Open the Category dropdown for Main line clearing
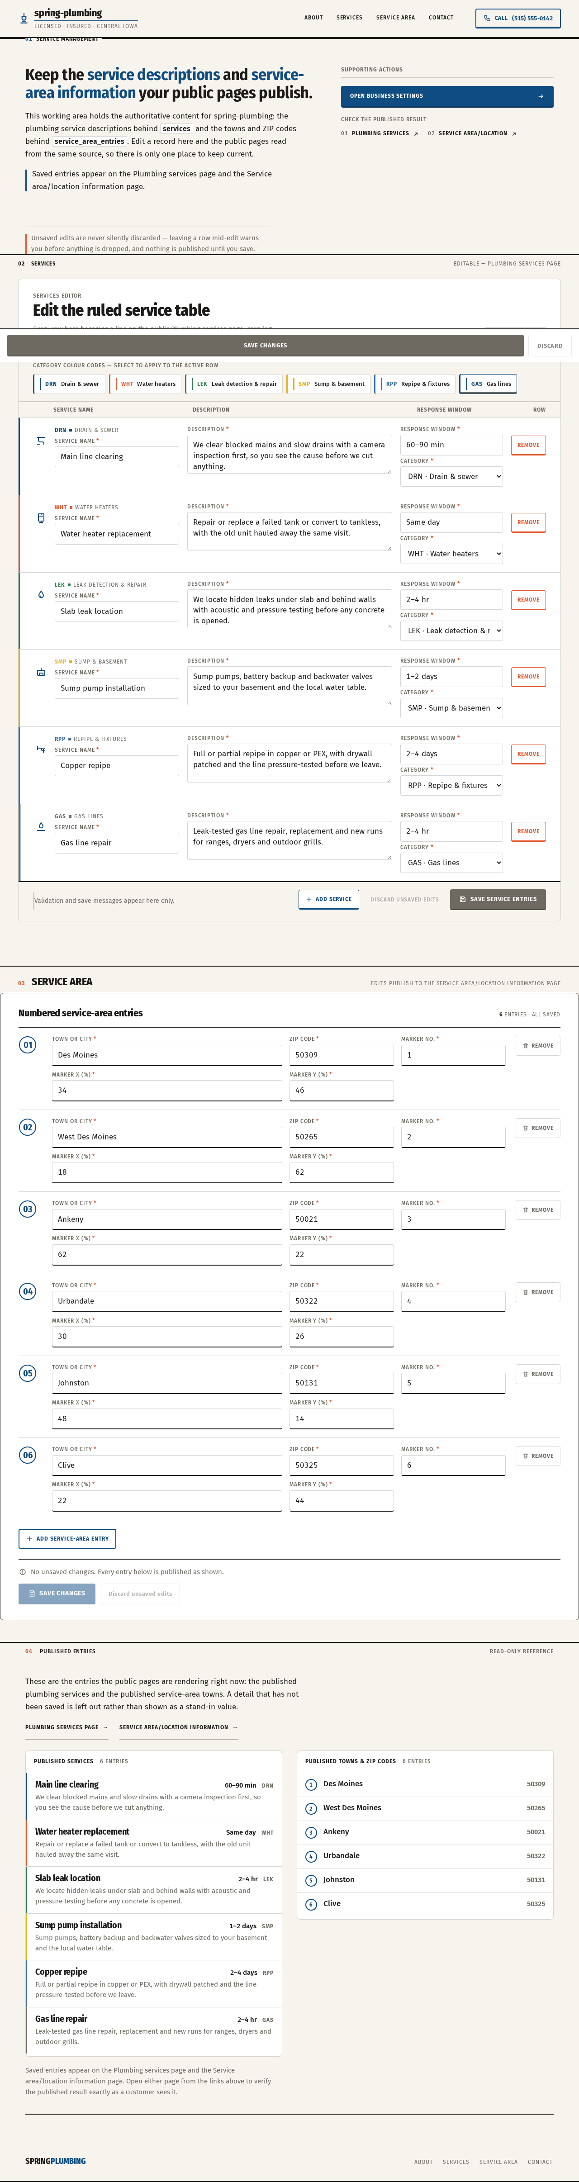This screenshot has height=2182, width=579. click(x=451, y=477)
